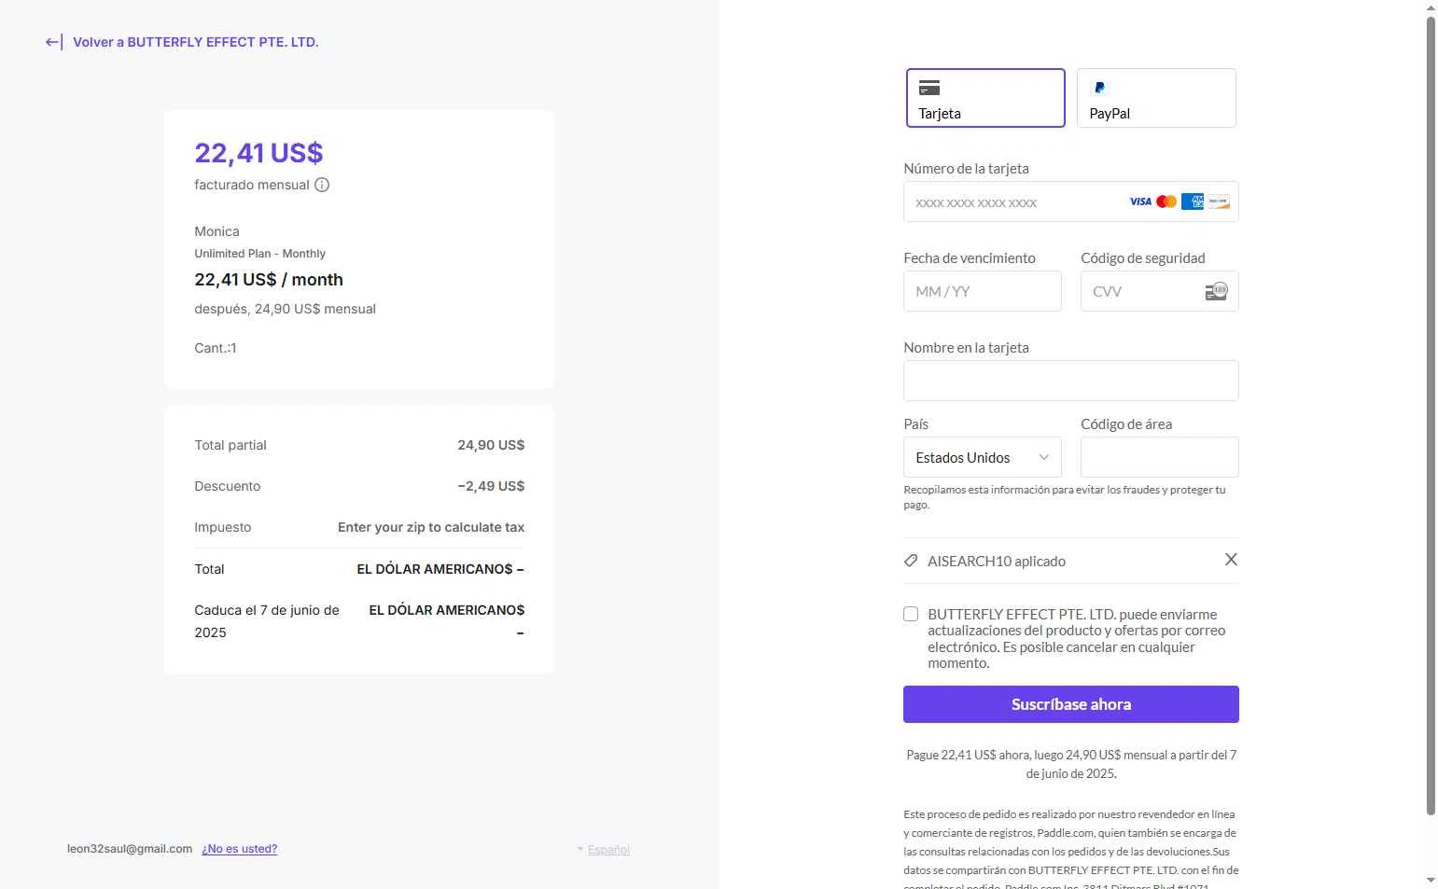The image size is (1438, 889).
Task: Click the PayPal logo icon
Action: (x=1099, y=88)
